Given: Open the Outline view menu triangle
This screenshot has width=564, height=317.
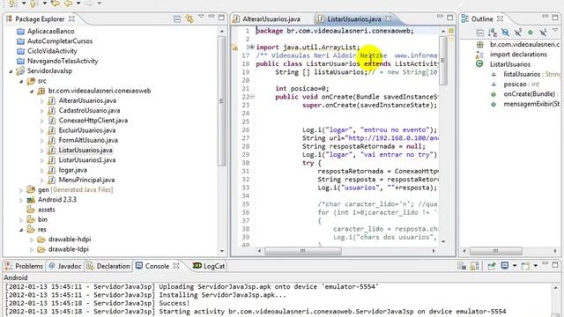Looking at the screenshot, I should (x=555, y=31).
